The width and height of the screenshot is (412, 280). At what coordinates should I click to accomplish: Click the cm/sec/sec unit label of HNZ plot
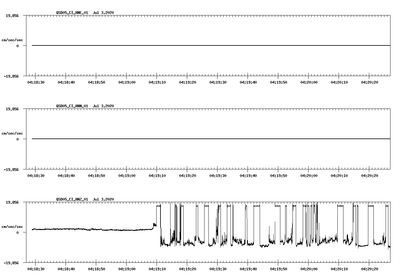pos(12,227)
